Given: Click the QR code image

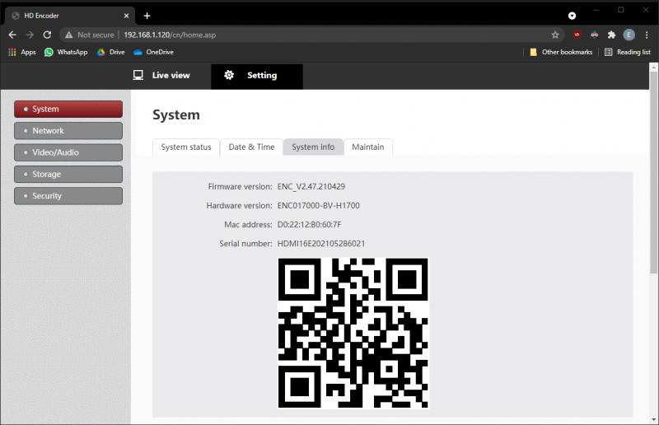Looking at the screenshot, I should (x=353, y=333).
